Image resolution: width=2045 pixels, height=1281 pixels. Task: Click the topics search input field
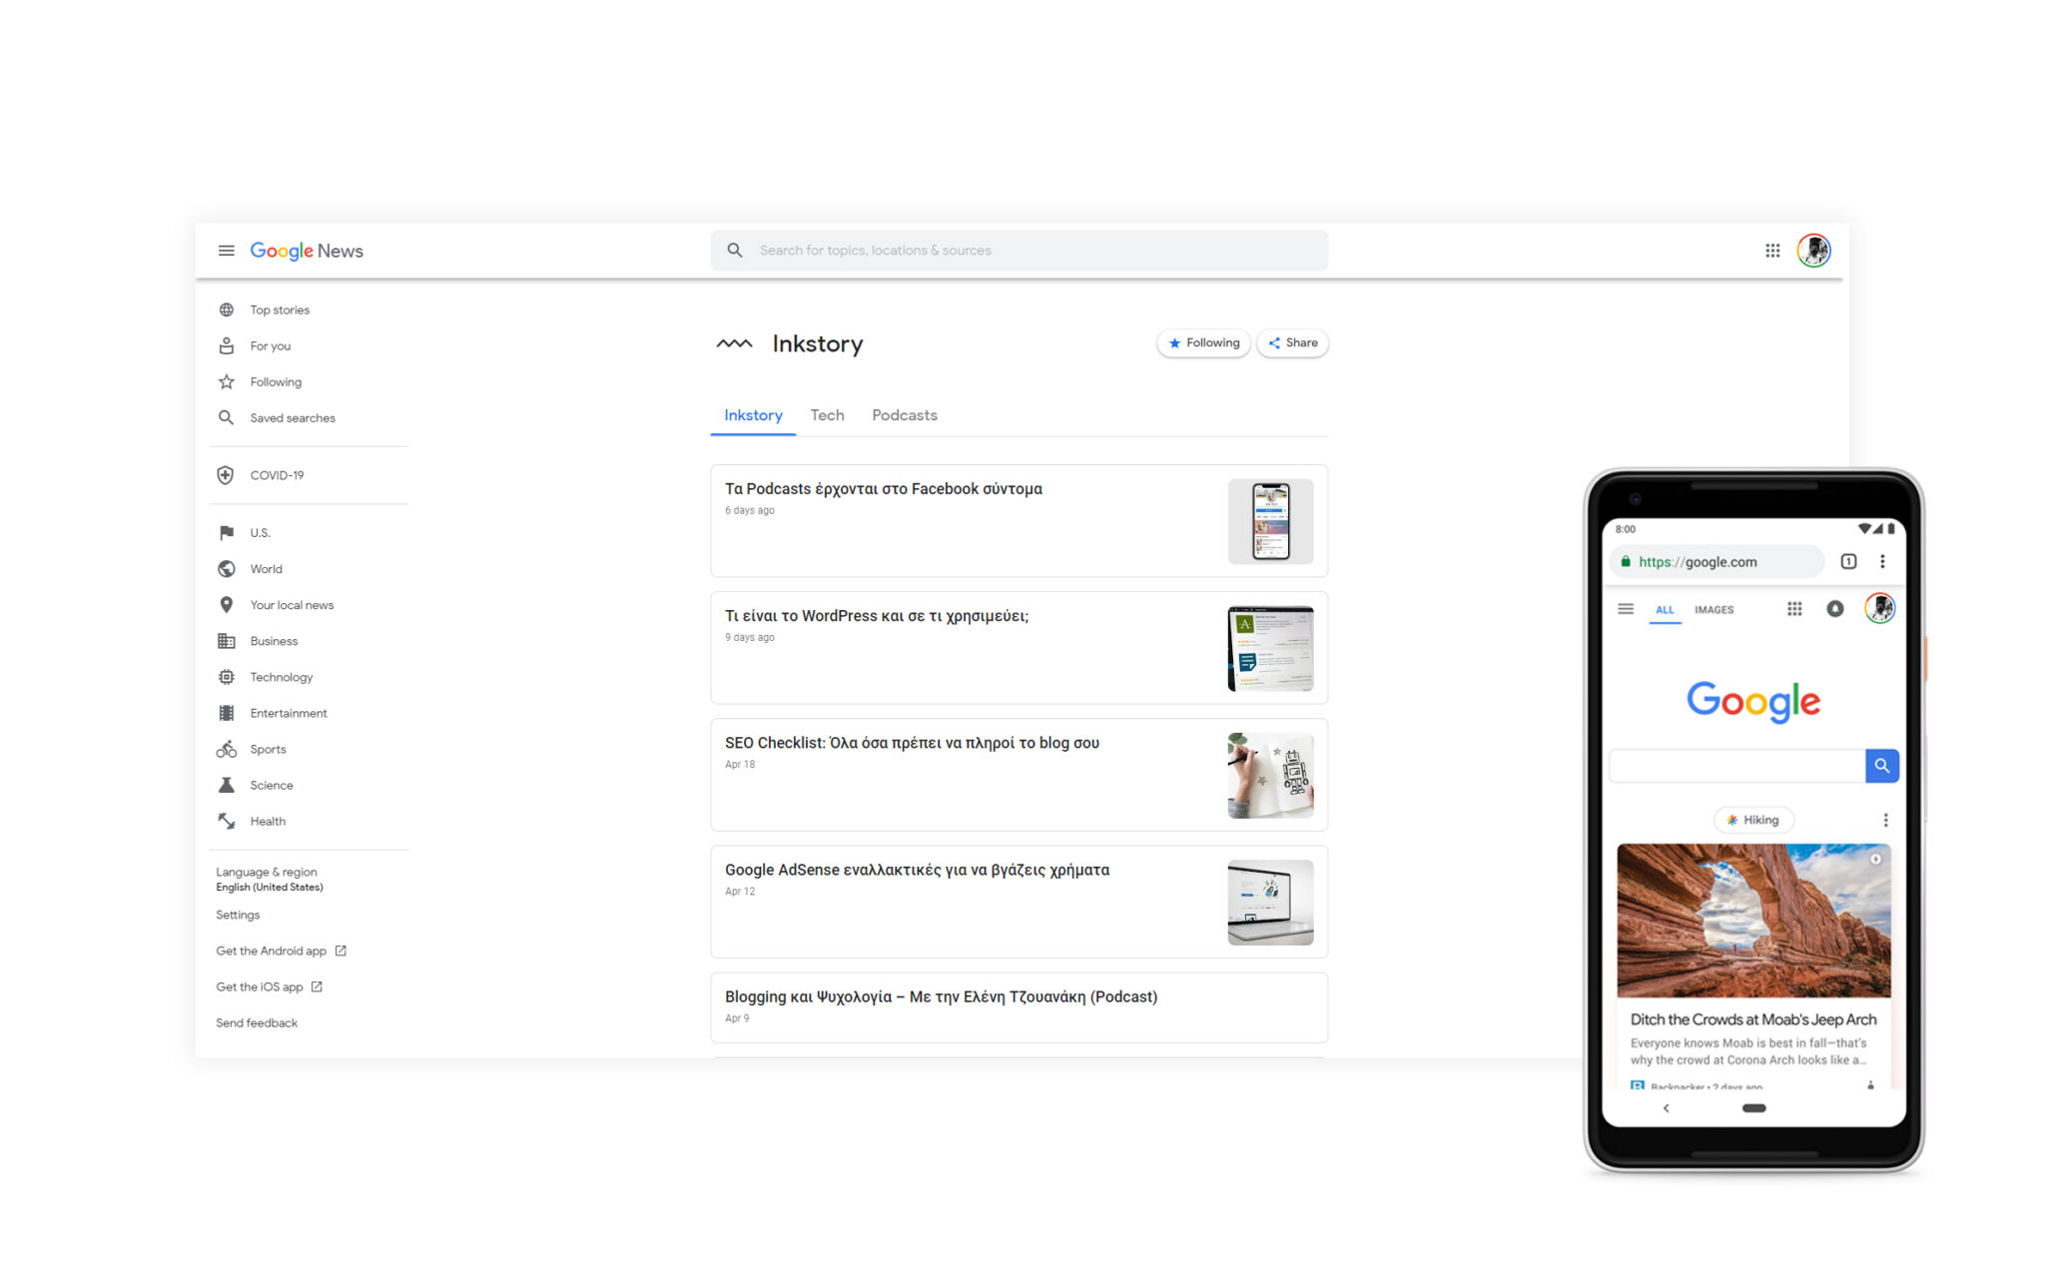click(x=1019, y=250)
